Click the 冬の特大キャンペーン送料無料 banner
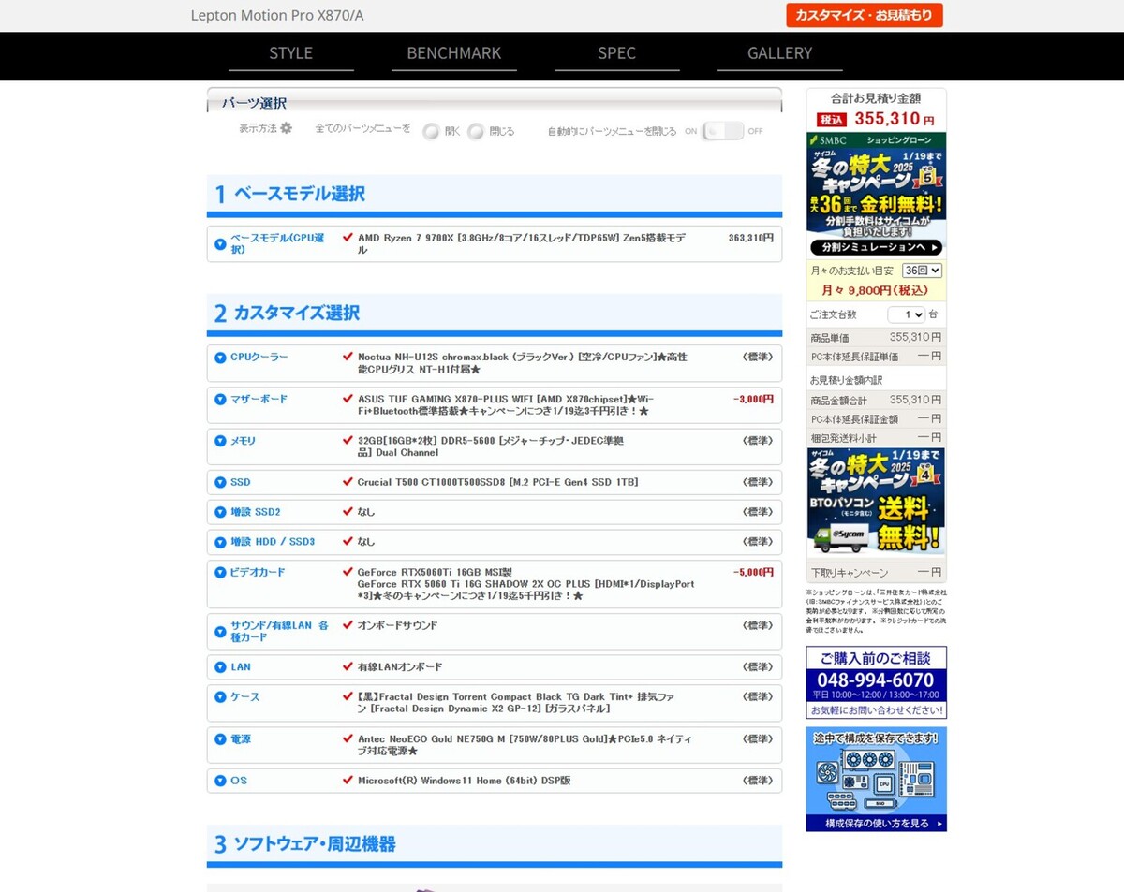Viewport: 1124px width, 892px height. pyautogui.click(x=875, y=500)
